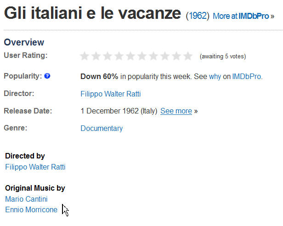This screenshot has width=283, height=226.
Task: Click the eighth rating star
Action: click(165, 56)
